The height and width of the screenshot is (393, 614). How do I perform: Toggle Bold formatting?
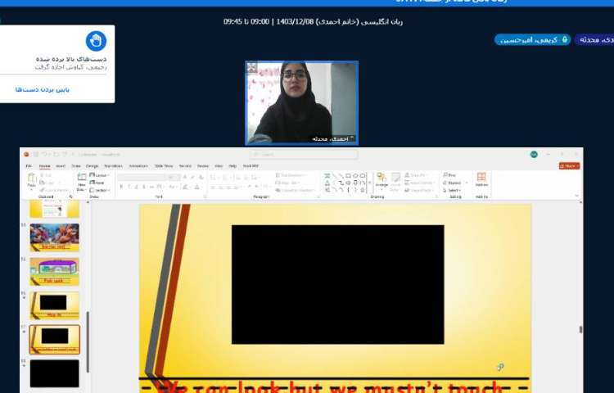tap(121, 187)
